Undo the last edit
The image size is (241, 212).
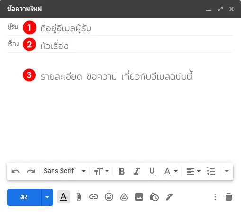tap(16, 171)
